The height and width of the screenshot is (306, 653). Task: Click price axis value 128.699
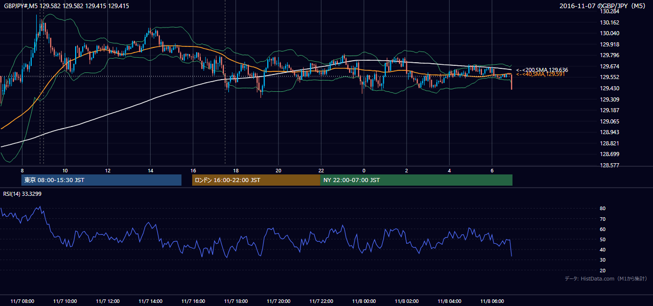(610, 154)
